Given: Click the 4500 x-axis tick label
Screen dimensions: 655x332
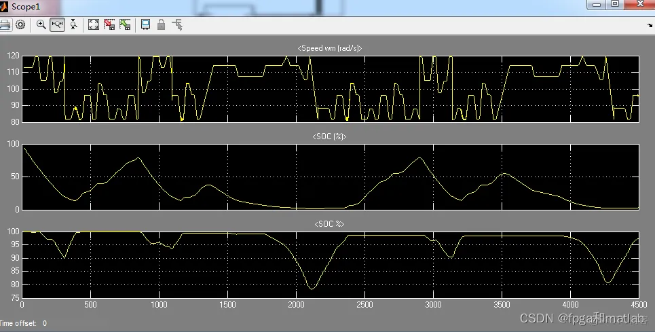Looking at the screenshot, I should coord(639,305).
